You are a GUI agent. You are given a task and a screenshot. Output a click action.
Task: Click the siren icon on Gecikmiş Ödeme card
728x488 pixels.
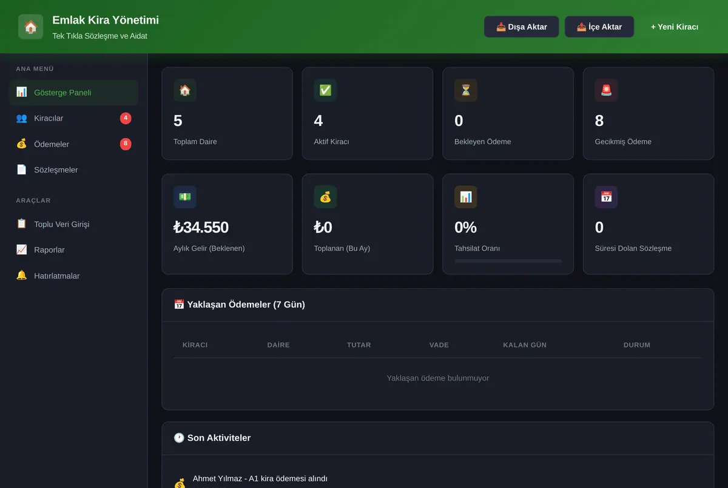click(x=606, y=90)
